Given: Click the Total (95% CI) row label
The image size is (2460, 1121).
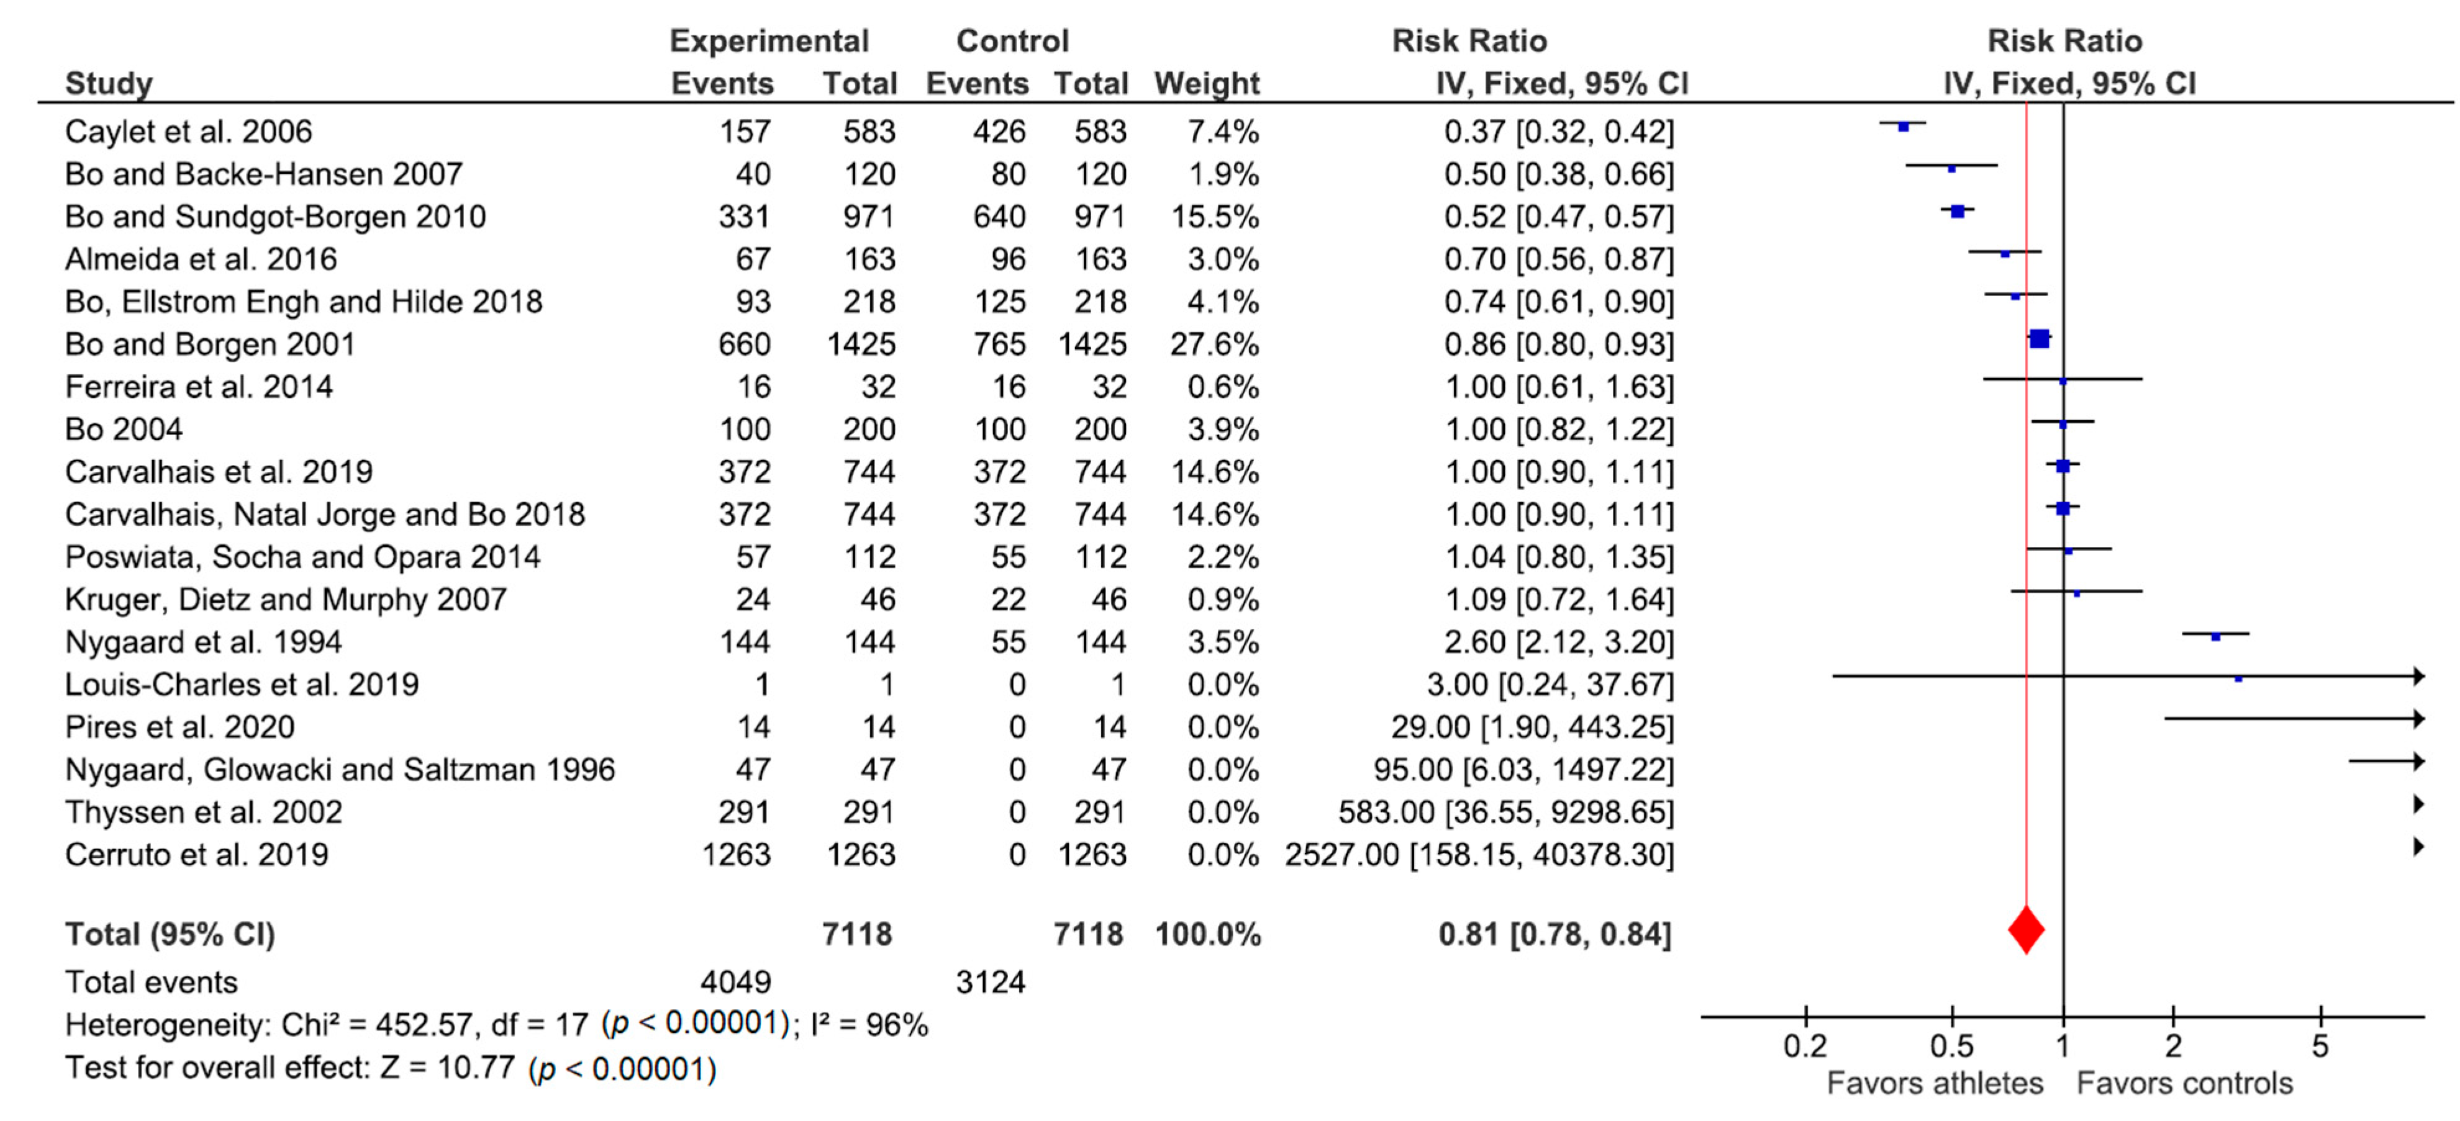Looking at the screenshot, I should point(170,934).
